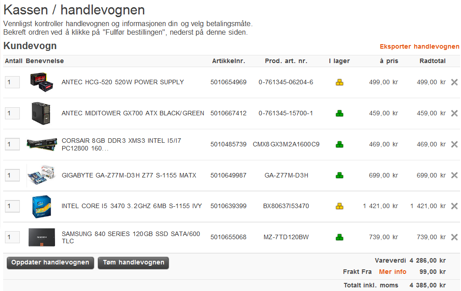Image resolution: width=461 pixels, height=291 pixels.
Task: Select Vareverdi amount 4 286,00 kr
Action: click(428, 260)
